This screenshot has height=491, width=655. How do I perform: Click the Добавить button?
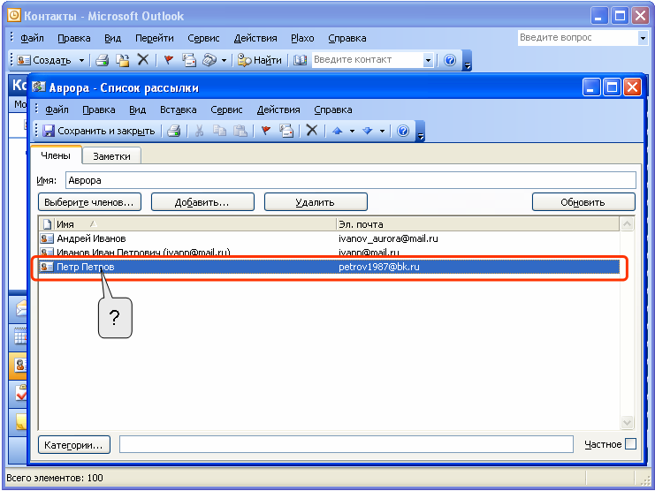coord(202,202)
